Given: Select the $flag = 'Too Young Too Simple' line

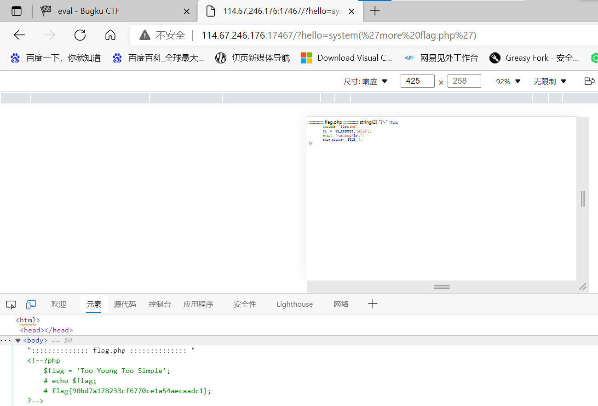Looking at the screenshot, I should pos(107,371).
